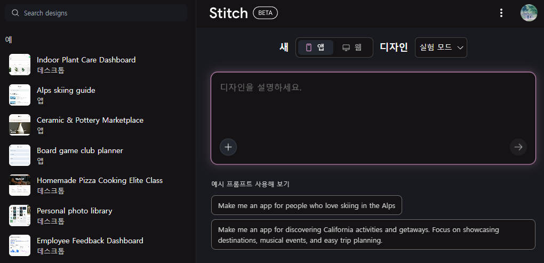544x263 pixels.
Task: Open Ceramic & Pottery Marketplace thumbnail
Action: (20, 125)
